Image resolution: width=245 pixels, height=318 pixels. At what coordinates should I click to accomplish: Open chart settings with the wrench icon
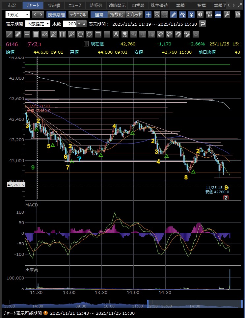click(x=227, y=14)
